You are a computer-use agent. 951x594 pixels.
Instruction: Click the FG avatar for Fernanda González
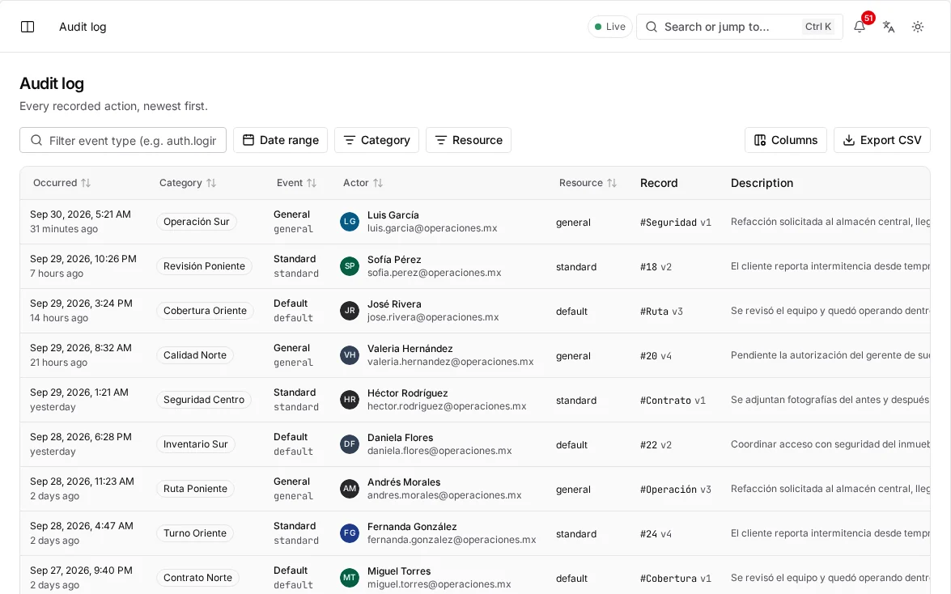coord(350,533)
